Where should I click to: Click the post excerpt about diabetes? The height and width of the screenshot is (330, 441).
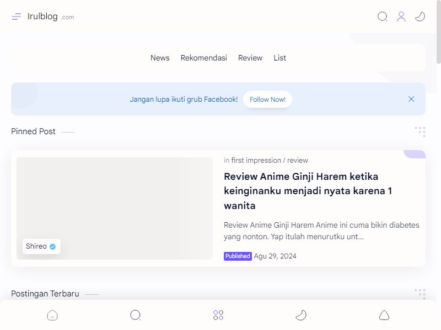[x=321, y=230]
